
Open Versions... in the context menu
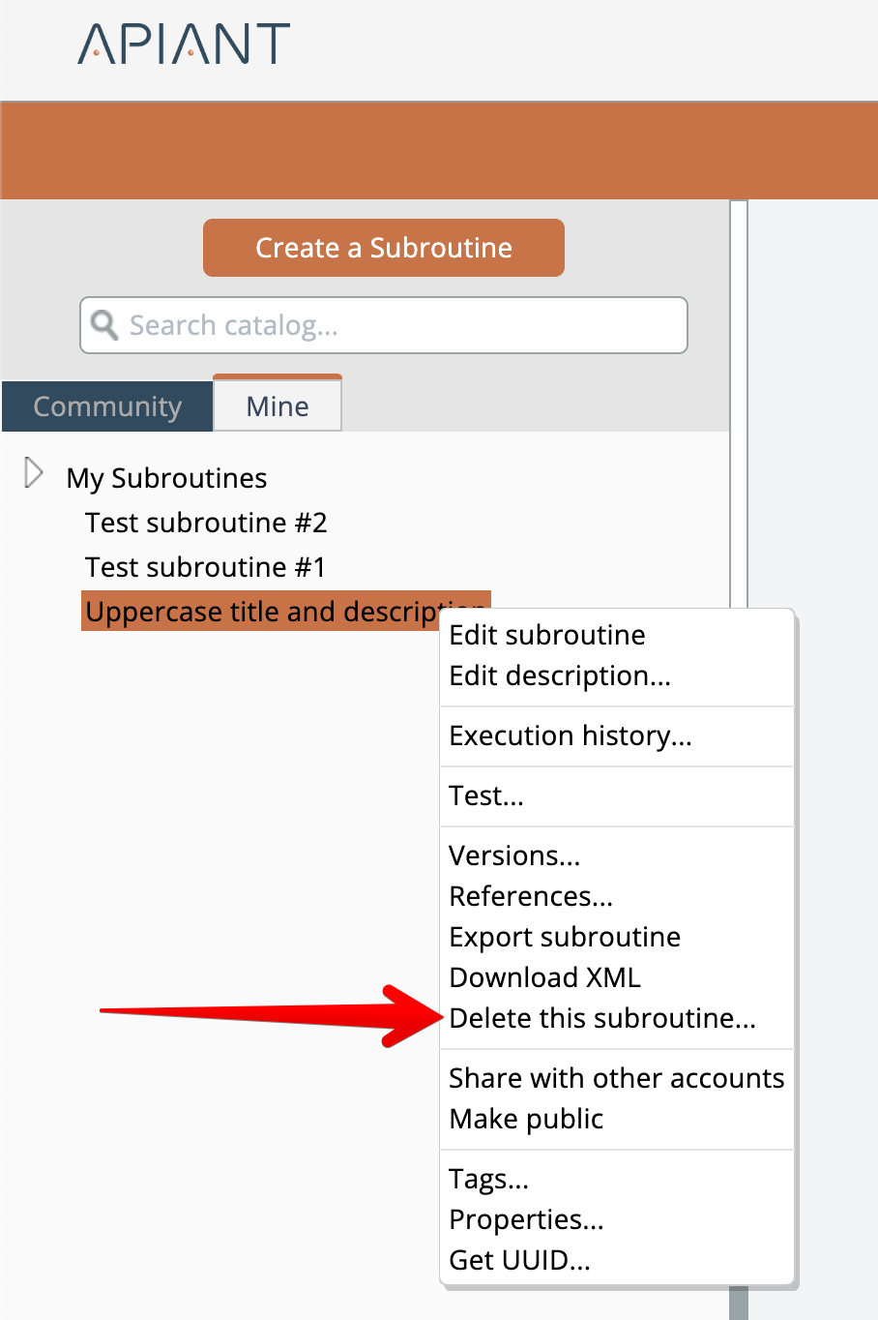[514, 855]
